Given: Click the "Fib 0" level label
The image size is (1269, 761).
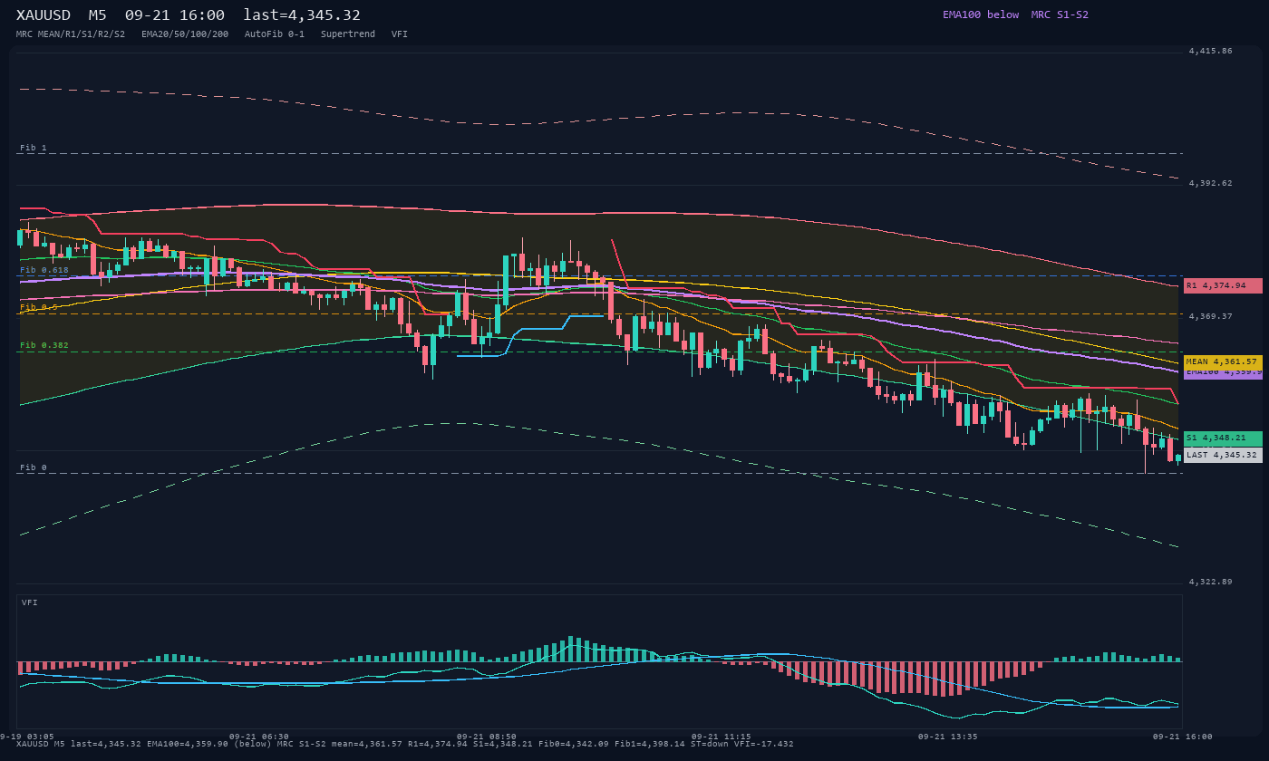Looking at the screenshot, I should [34, 467].
